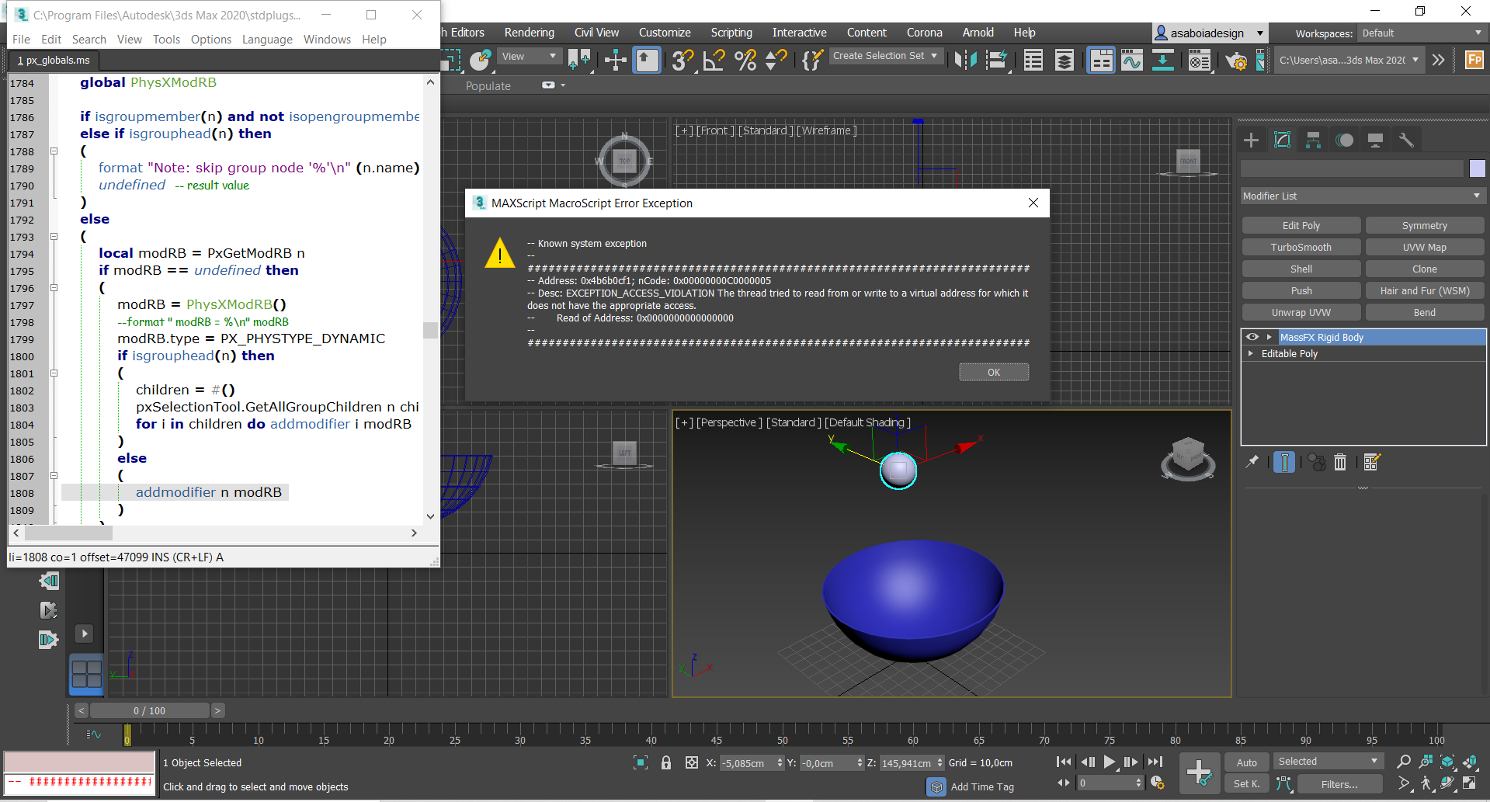Apply the Edit Poly modifier button
Screen dimensions: 1490x802
coord(1301,226)
